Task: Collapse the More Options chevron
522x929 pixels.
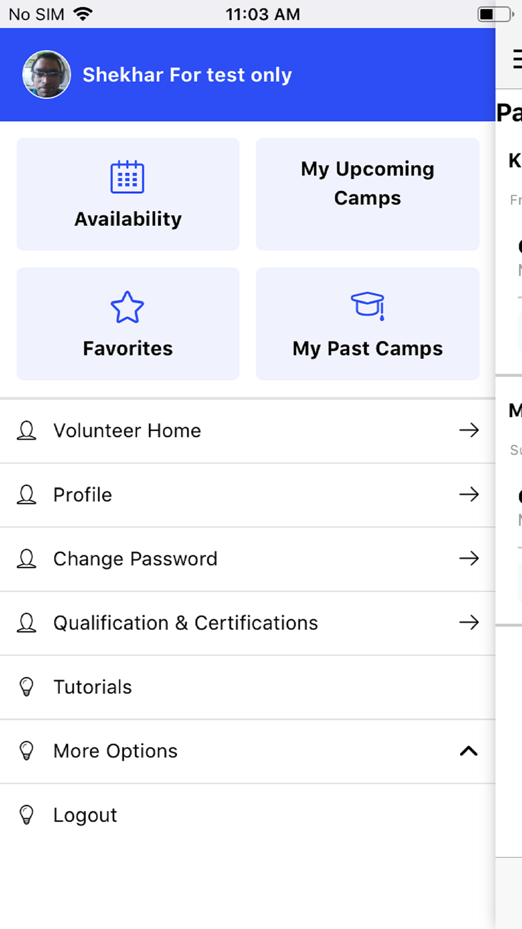Action: [x=469, y=751]
